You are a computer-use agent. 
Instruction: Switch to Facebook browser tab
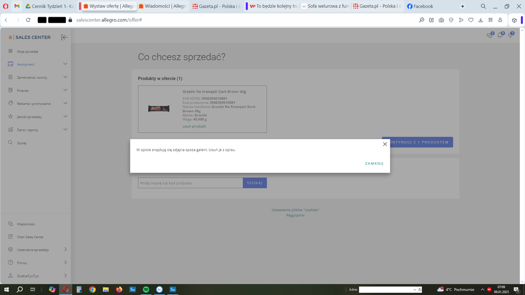[x=420, y=6]
